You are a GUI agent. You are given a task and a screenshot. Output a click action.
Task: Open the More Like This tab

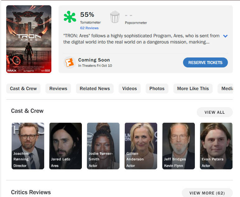click(x=193, y=89)
